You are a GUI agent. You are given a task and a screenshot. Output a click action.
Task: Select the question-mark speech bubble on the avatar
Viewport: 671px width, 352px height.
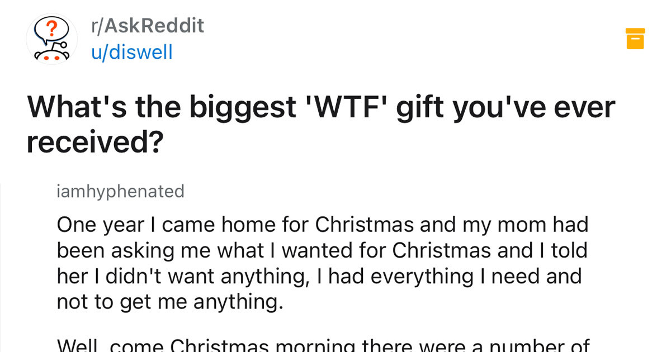[x=51, y=28]
